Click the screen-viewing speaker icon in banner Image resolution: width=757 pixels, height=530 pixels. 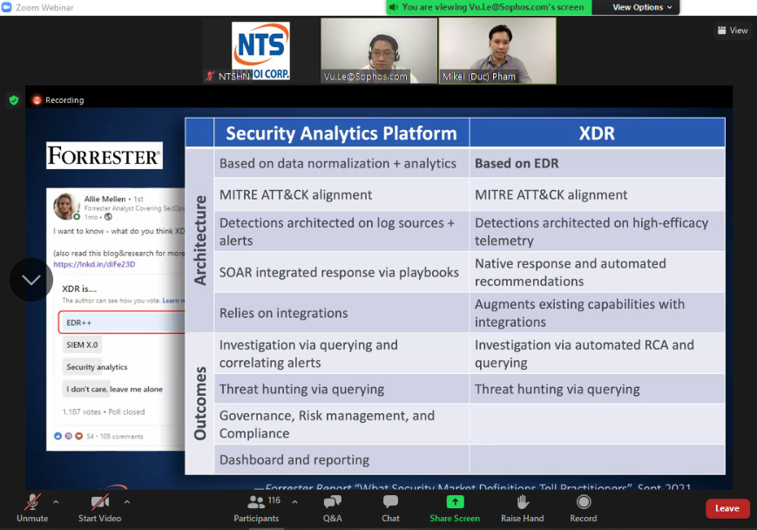[394, 7]
